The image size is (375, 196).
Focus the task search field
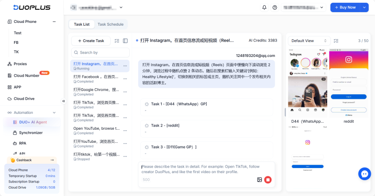[x=100, y=52]
